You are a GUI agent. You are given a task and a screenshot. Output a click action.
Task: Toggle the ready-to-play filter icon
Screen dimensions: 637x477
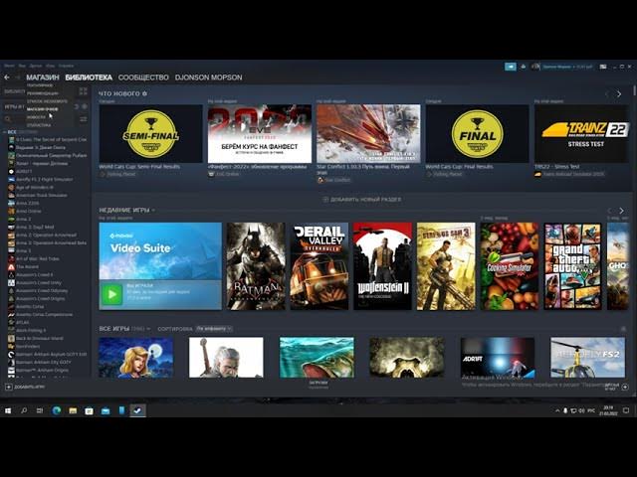pyautogui.click(x=84, y=106)
